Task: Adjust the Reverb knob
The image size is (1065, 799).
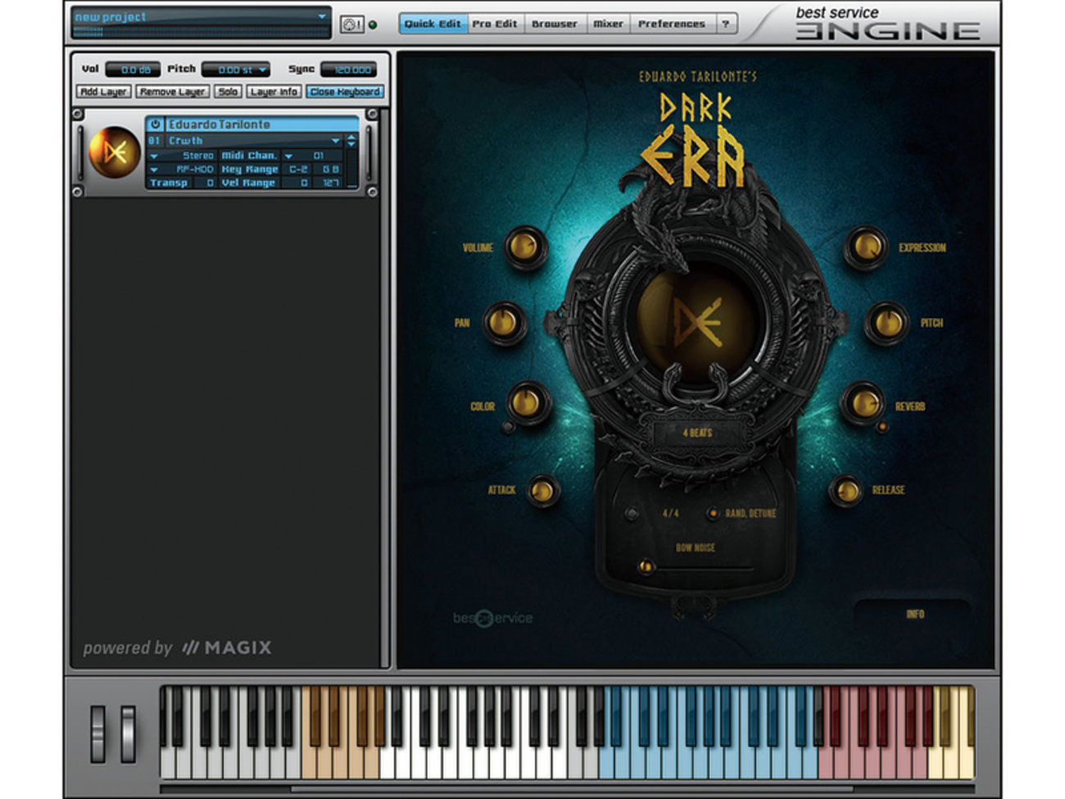Action: 863,402
